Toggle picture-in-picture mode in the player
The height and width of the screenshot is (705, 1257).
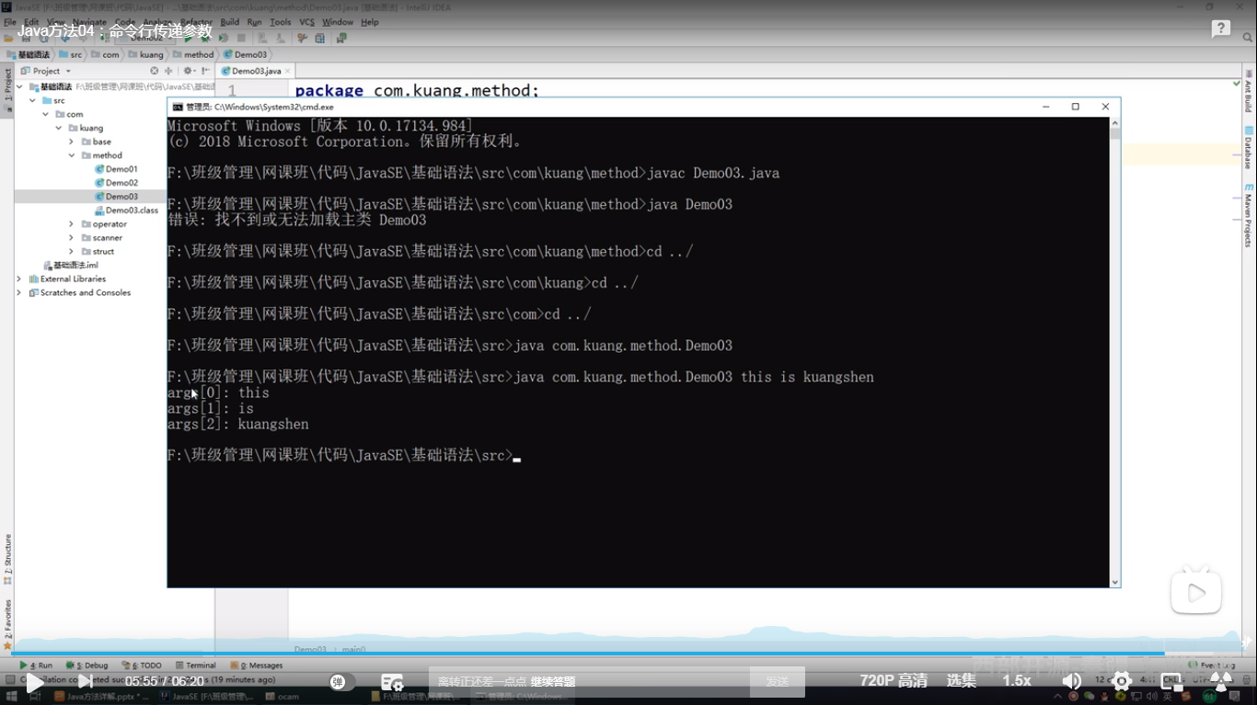click(x=1171, y=682)
